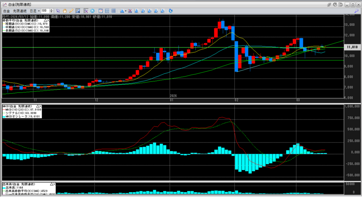
Task: Click the blue circular up-arrow icon
Action: point(93,11)
